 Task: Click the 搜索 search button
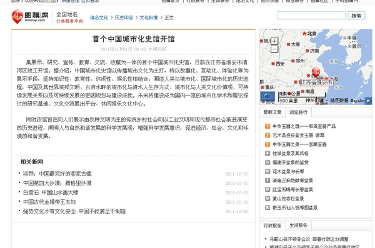click(x=356, y=16)
